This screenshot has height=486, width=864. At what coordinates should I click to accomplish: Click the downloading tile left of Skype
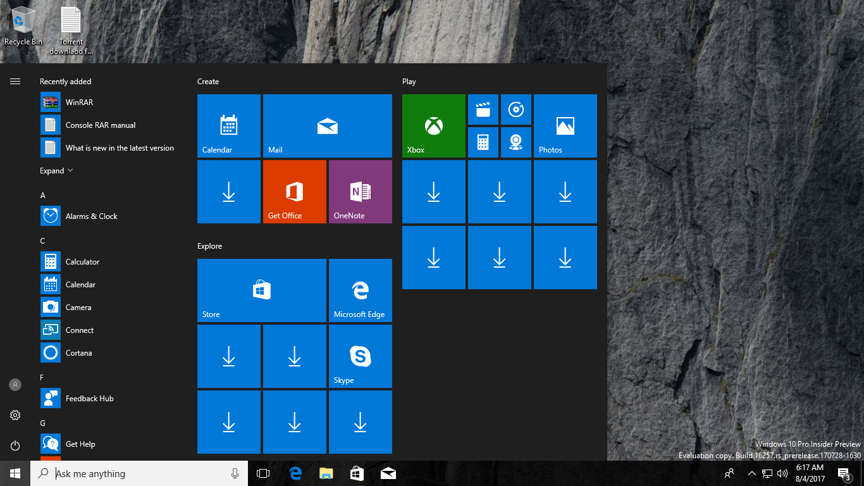pos(295,356)
